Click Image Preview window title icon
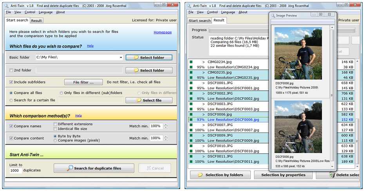 273,15
